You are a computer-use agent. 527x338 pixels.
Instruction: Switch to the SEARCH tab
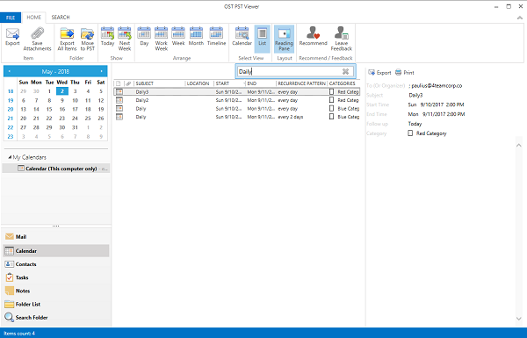[x=61, y=18]
